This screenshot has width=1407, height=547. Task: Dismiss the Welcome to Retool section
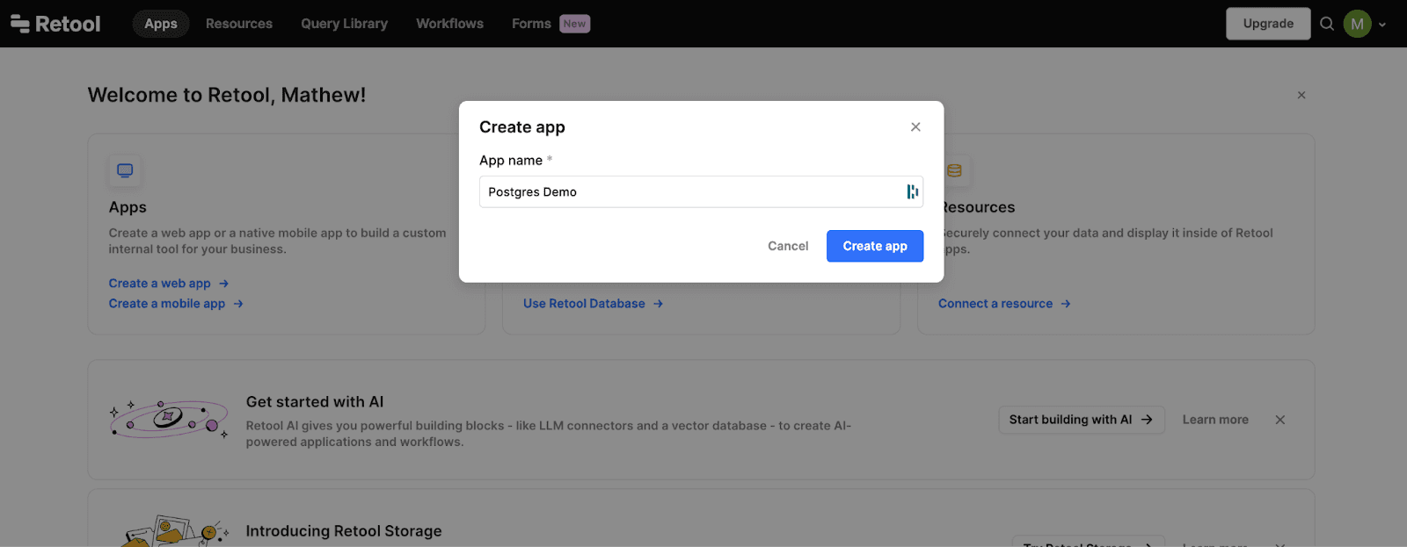1301,95
